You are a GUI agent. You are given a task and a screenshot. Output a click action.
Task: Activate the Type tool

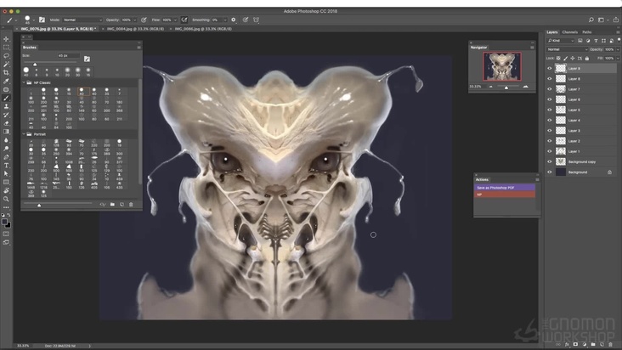(x=6, y=165)
